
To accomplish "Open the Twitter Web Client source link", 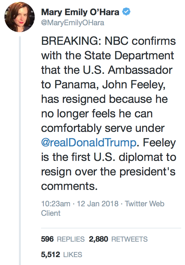I will (x=103, y=208).
